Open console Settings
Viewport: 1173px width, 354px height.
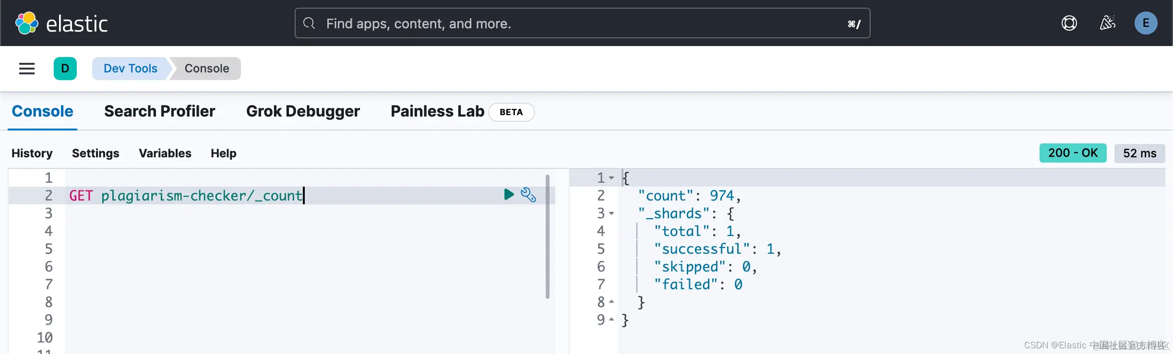(96, 153)
